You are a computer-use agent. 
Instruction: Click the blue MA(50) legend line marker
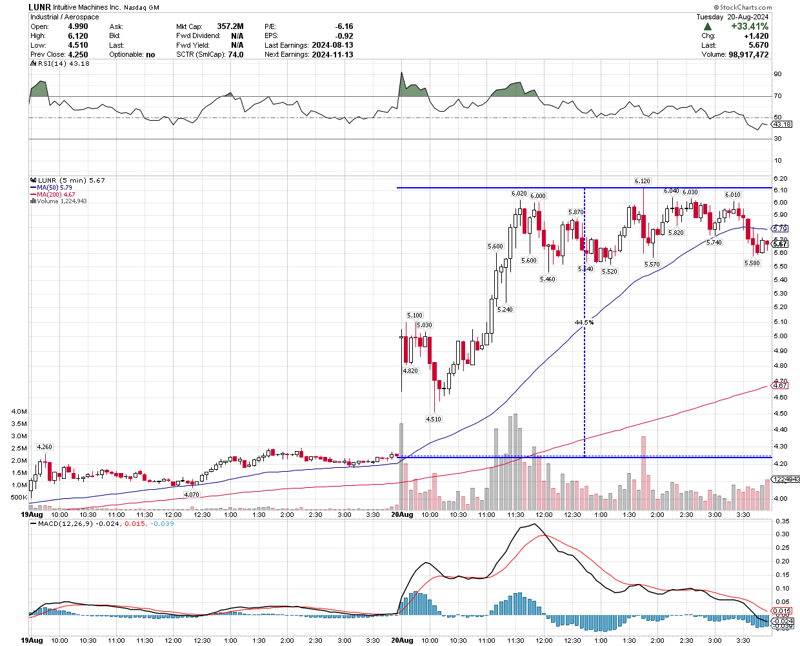pyautogui.click(x=32, y=188)
